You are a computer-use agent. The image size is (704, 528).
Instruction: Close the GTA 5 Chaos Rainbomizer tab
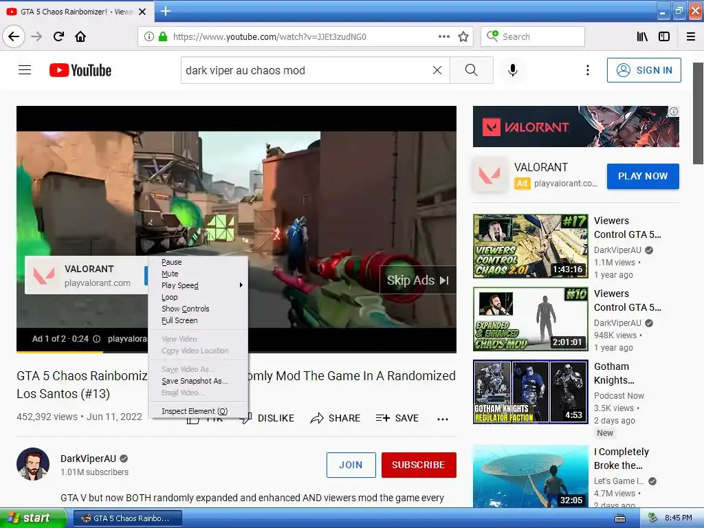pyautogui.click(x=142, y=12)
